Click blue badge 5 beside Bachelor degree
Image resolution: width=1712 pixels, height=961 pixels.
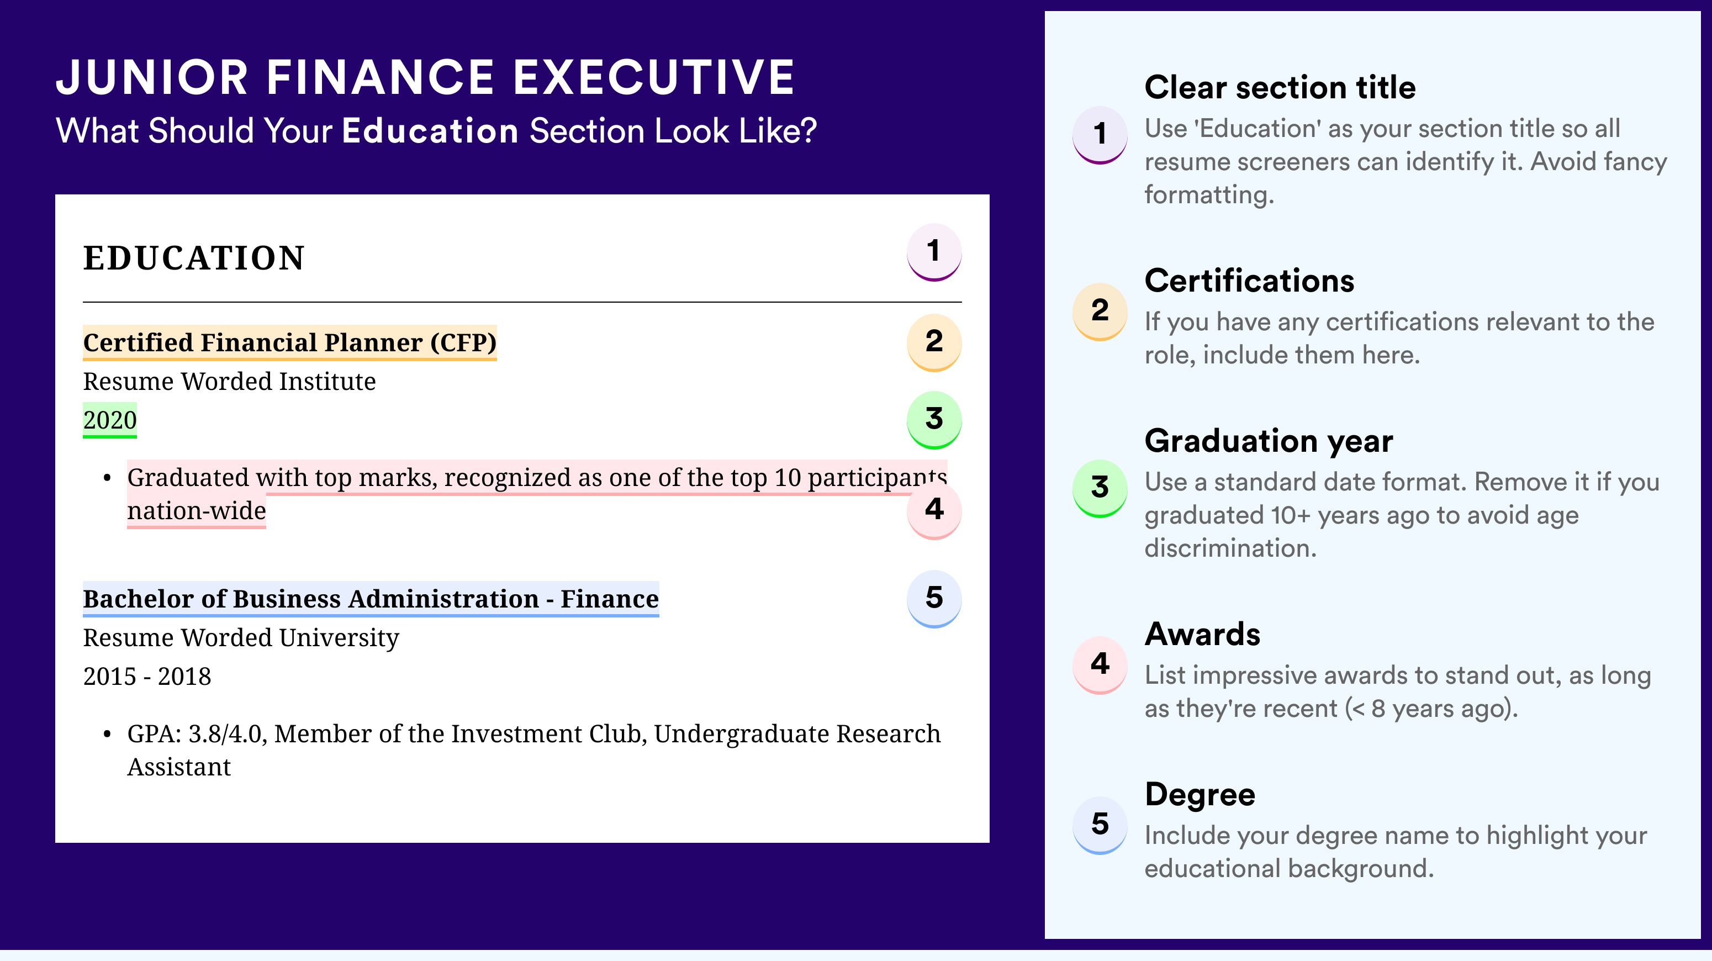tap(934, 598)
